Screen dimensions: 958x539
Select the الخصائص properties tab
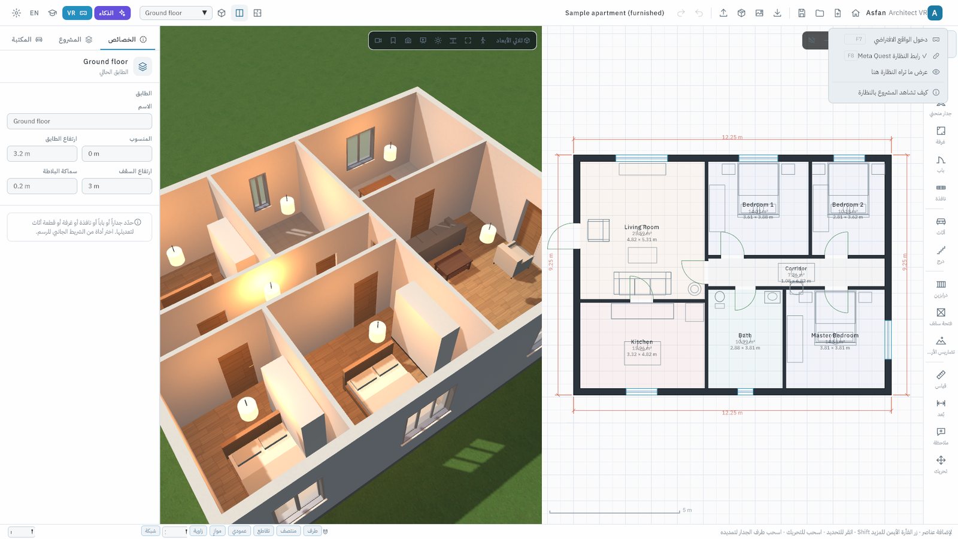(x=127, y=40)
